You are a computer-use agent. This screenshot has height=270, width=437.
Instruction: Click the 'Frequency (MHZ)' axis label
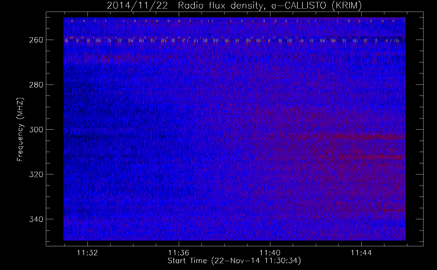20,129
